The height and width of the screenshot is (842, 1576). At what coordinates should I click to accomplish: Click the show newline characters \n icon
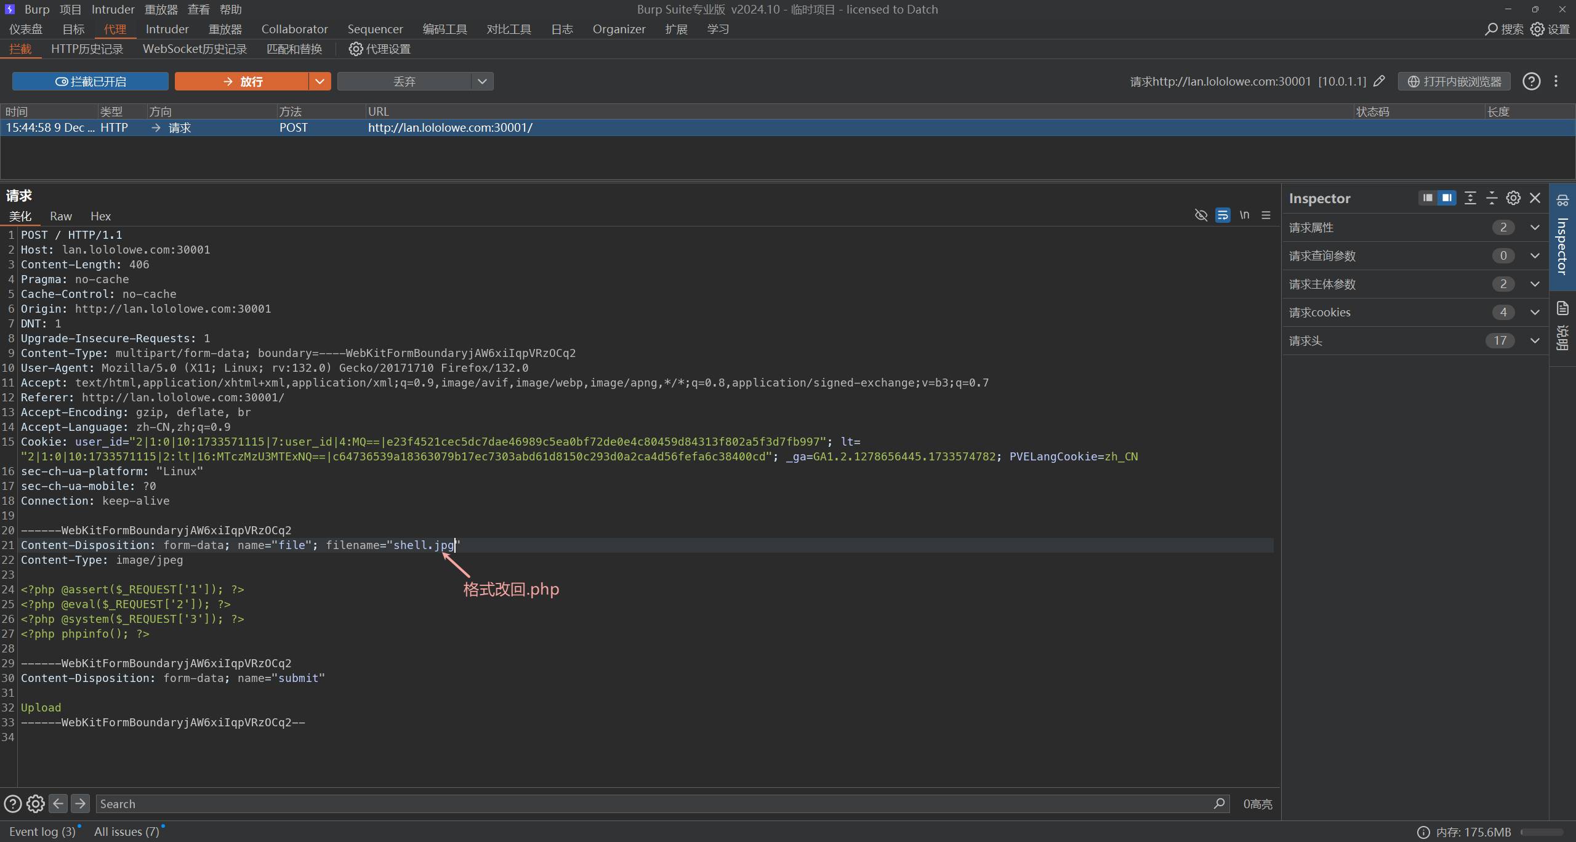click(1244, 215)
